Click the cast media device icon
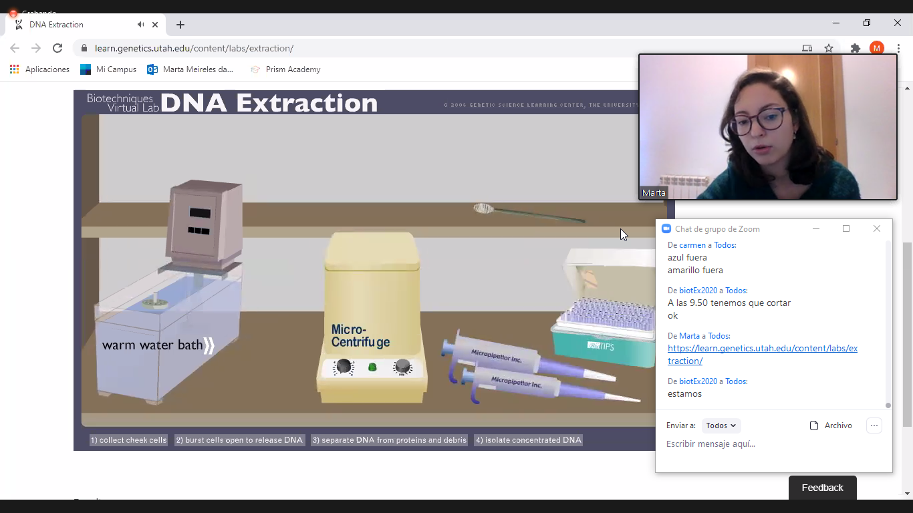 807,48
